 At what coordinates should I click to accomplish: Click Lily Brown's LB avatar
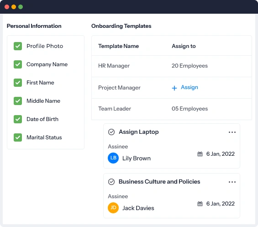pyautogui.click(x=113, y=158)
